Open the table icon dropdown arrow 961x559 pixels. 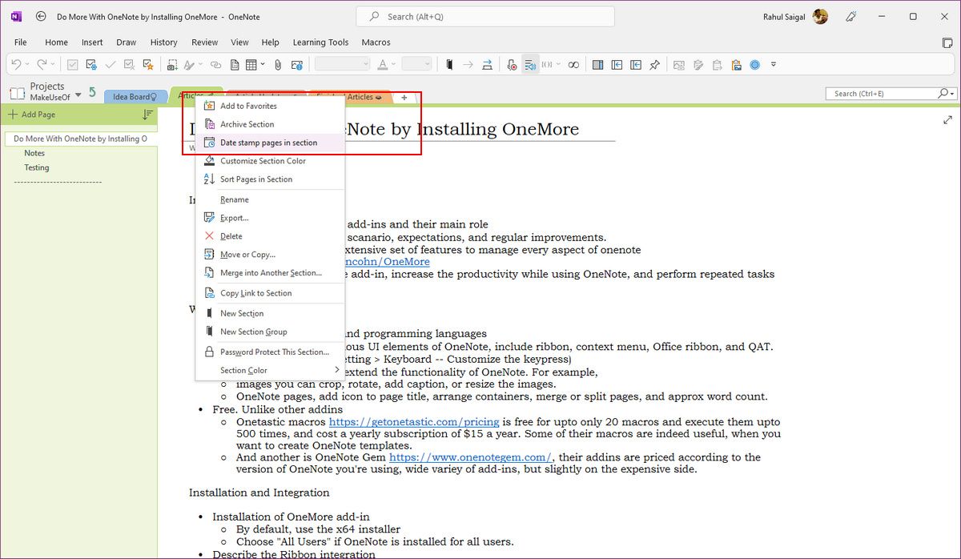click(x=263, y=64)
